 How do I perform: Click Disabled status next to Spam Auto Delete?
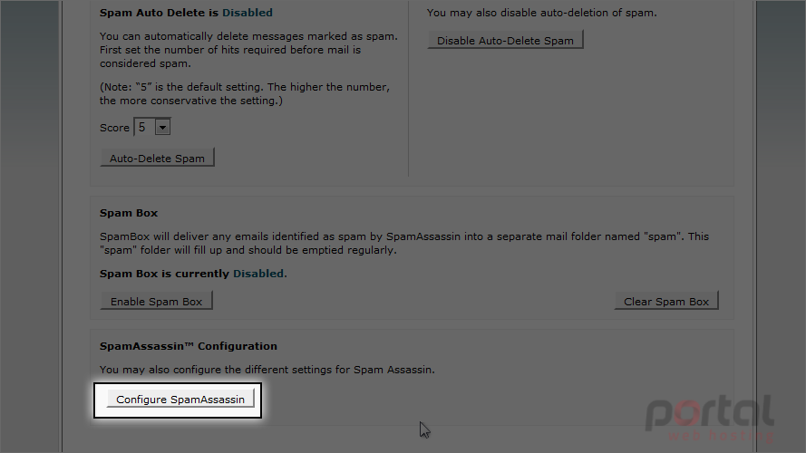248,13
